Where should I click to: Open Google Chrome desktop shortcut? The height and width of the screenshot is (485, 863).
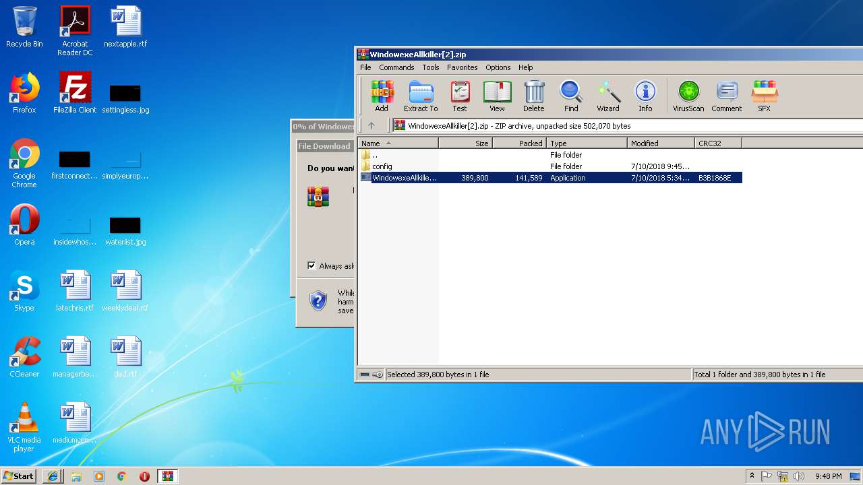click(x=24, y=163)
